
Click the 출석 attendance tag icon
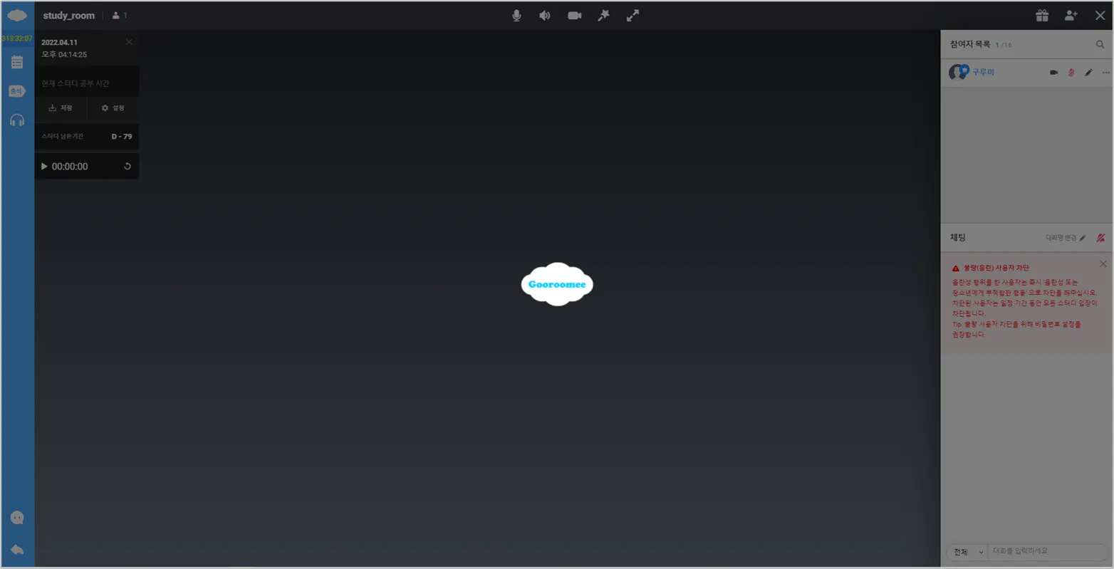[x=17, y=91]
